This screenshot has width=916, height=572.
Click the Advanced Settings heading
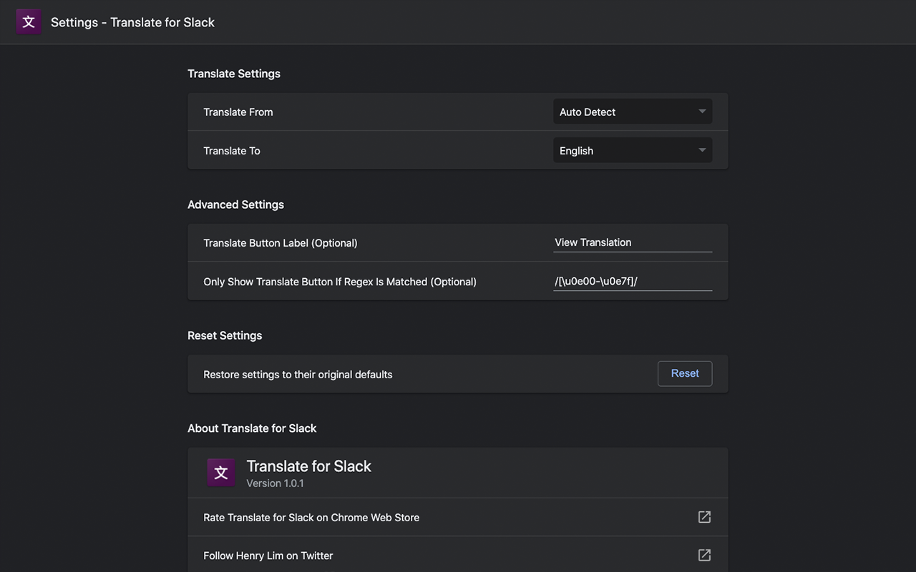pos(235,204)
